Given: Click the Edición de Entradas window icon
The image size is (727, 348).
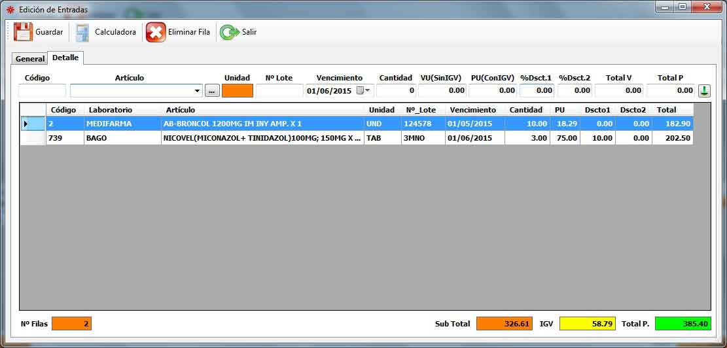Looking at the screenshot, I should (10, 10).
